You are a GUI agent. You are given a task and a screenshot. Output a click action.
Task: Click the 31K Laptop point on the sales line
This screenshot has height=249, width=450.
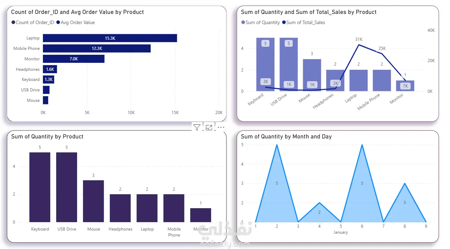coord(359,45)
